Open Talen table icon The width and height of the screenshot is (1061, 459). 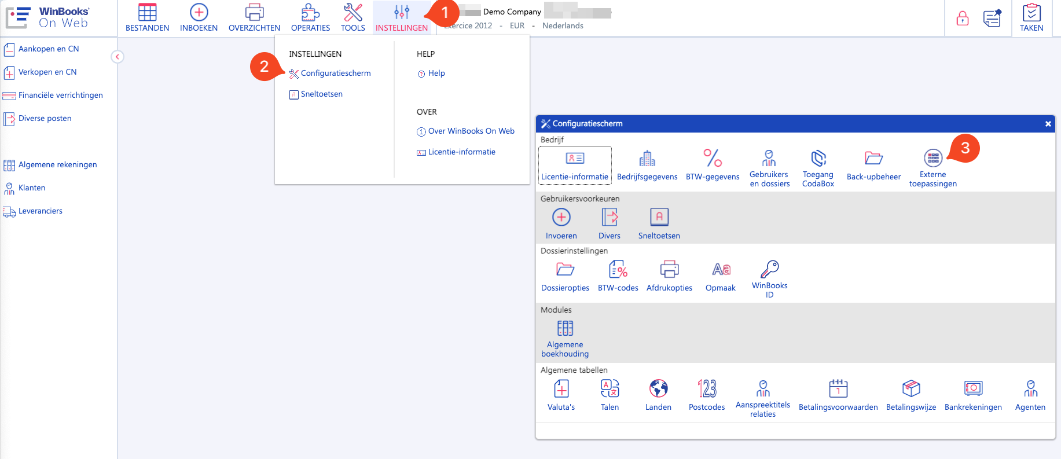click(610, 395)
